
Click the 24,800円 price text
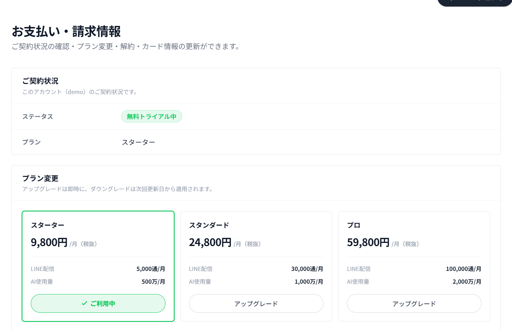[x=210, y=243]
